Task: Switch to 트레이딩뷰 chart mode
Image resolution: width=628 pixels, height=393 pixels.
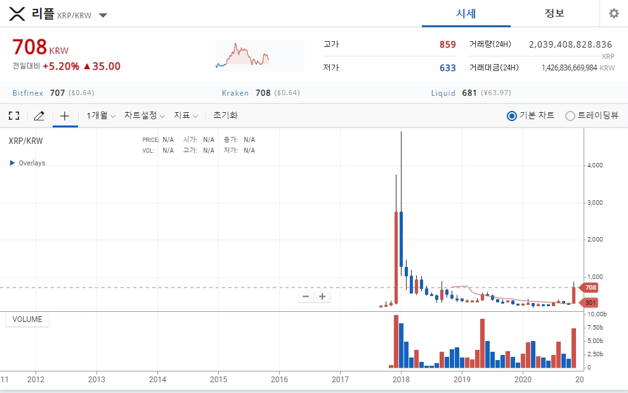Action: pos(570,116)
